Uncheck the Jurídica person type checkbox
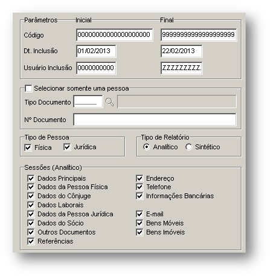The width and height of the screenshot is (271, 278). [67, 147]
